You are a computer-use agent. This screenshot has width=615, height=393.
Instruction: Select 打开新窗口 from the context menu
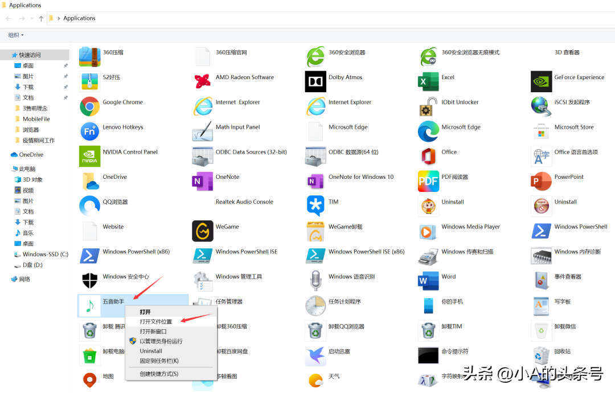(153, 331)
